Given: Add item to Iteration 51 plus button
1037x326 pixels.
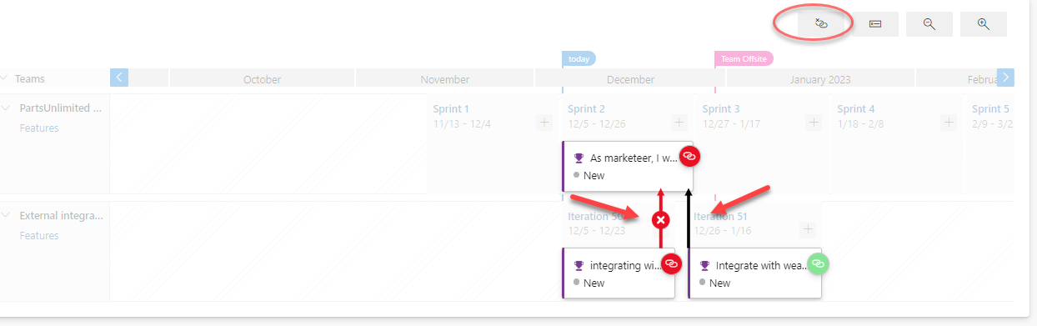Looking at the screenshot, I should pyautogui.click(x=807, y=229).
